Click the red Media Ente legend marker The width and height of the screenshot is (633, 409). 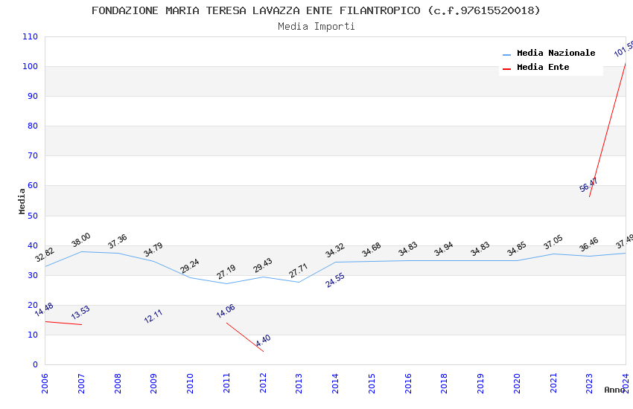506,69
